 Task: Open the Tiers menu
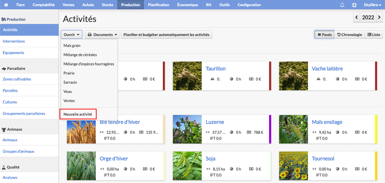(x=20, y=5)
